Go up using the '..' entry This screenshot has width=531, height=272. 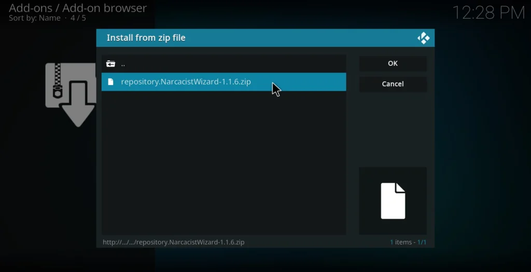pos(123,64)
